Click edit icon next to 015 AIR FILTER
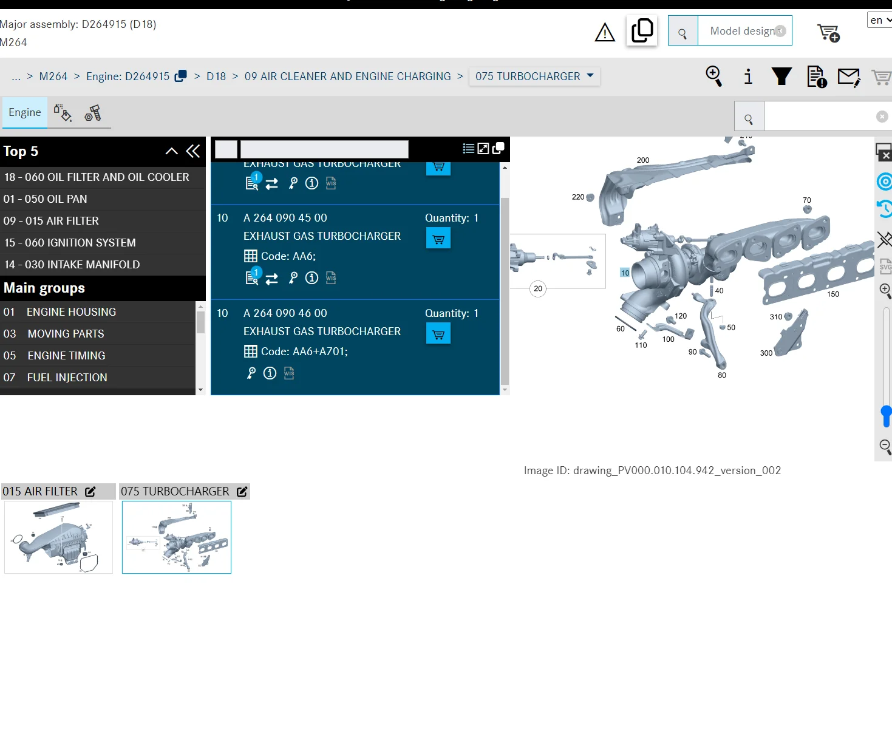 pyautogui.click(x=90, y=492)
